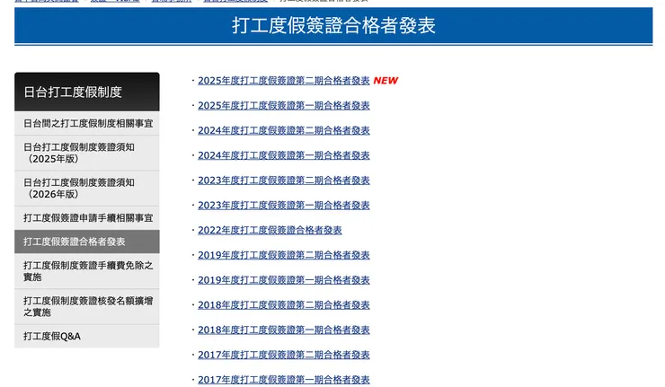The width and height of the screenshot is (665, 387).
Task: Open 2019年度打工度假簽證第二期合格者發表 link
Action: tap(284, 255)
